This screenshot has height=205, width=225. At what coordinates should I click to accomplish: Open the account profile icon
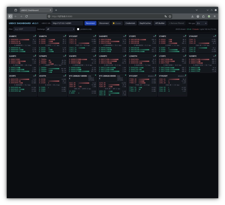[x=198, y=16]
